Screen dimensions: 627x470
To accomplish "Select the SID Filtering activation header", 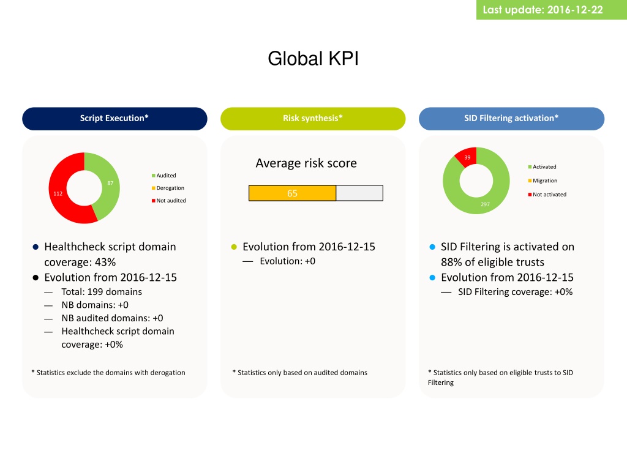I will [511, 118].
